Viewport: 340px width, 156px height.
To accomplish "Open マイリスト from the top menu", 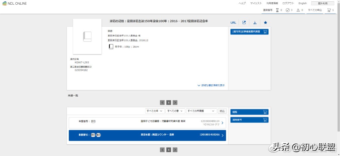I will pyautogui.click(x=256, y=3).
